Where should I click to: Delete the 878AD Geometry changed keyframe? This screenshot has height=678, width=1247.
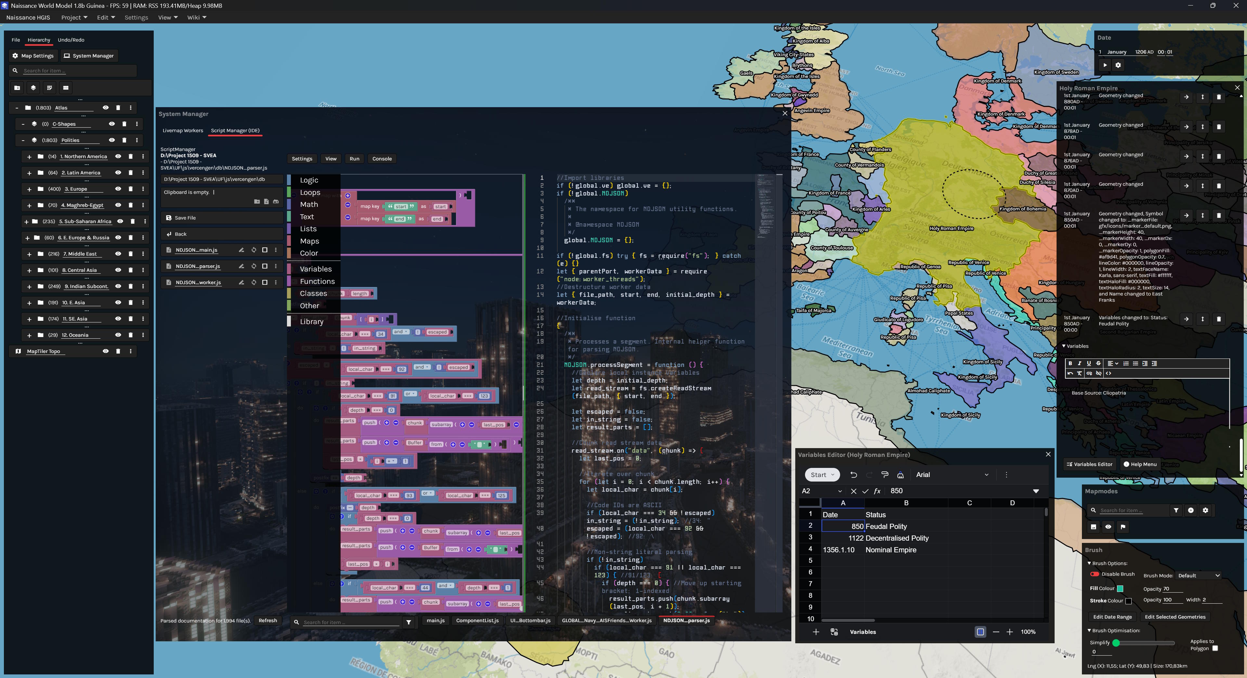1219,127
